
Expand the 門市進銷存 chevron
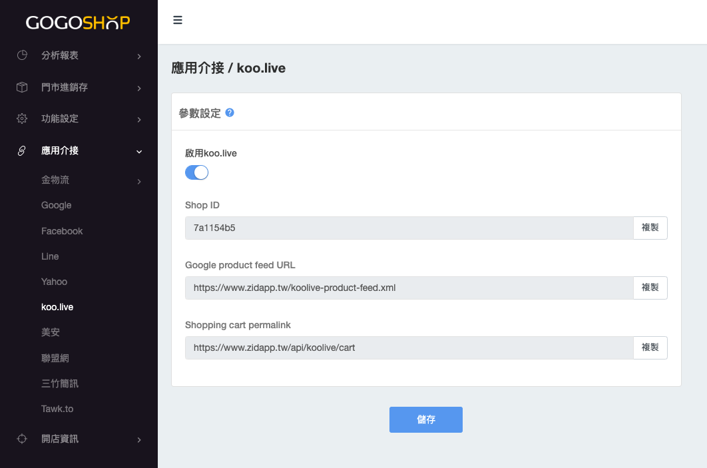139,89
